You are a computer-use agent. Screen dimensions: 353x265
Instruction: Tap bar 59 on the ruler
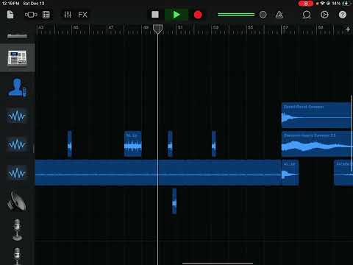click(x=321, y=27)
